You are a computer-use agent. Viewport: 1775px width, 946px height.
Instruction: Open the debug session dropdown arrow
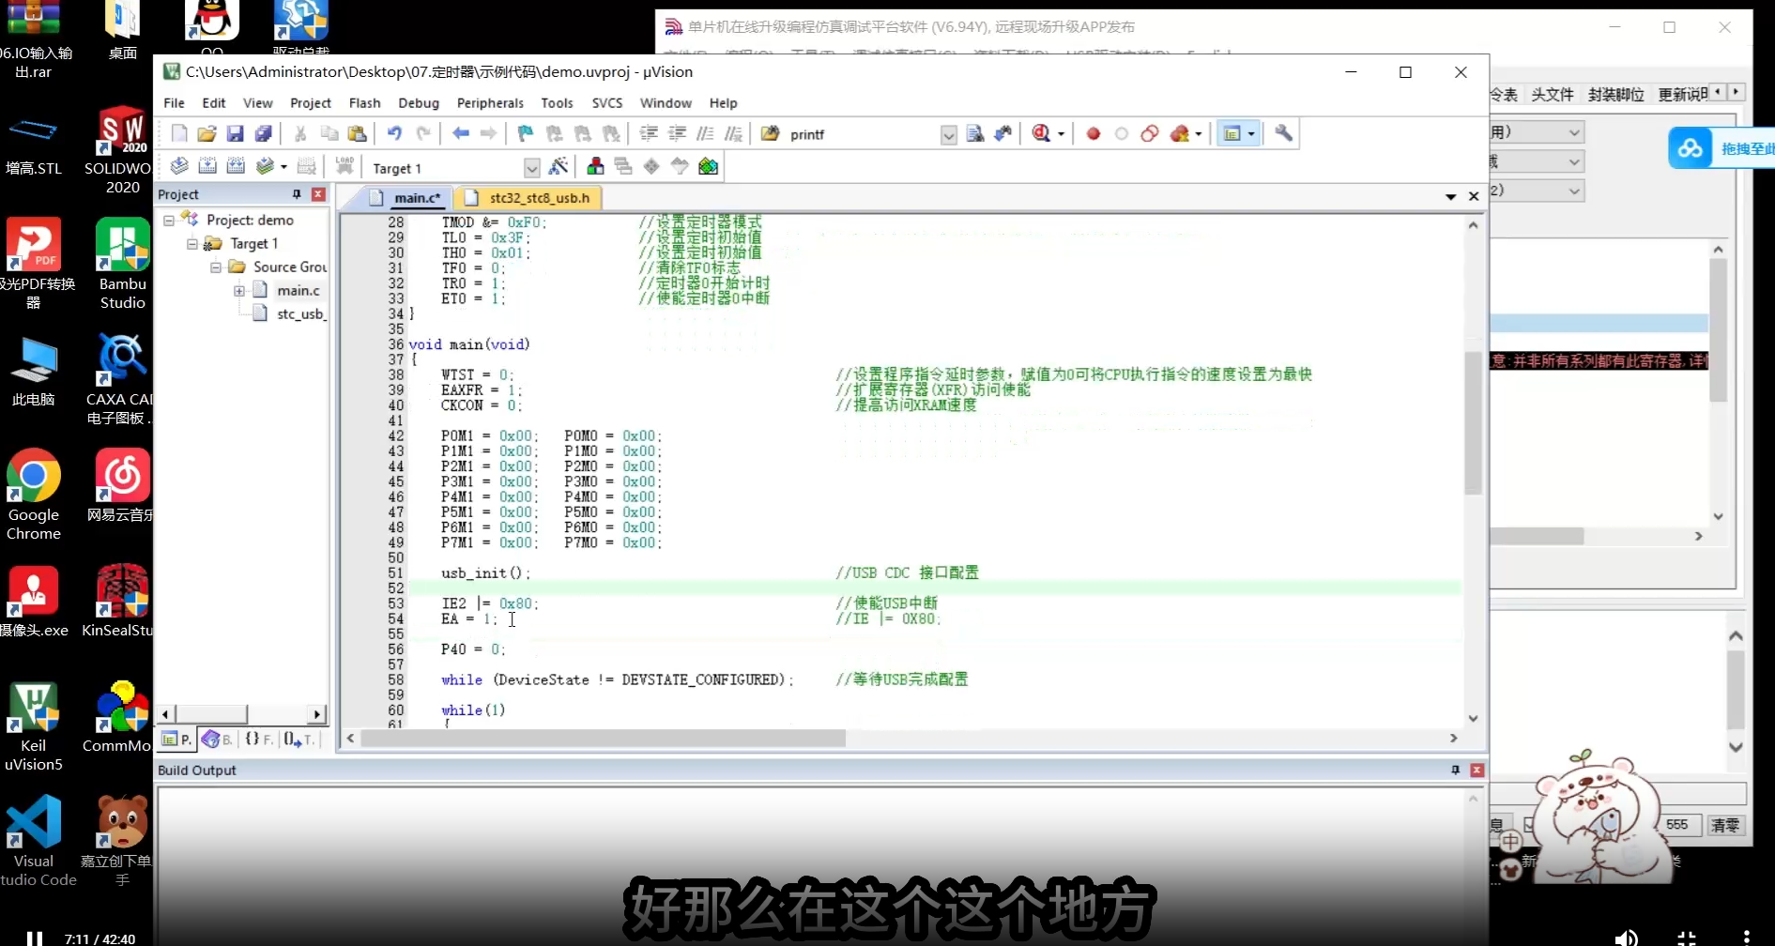coord(1061,134)
